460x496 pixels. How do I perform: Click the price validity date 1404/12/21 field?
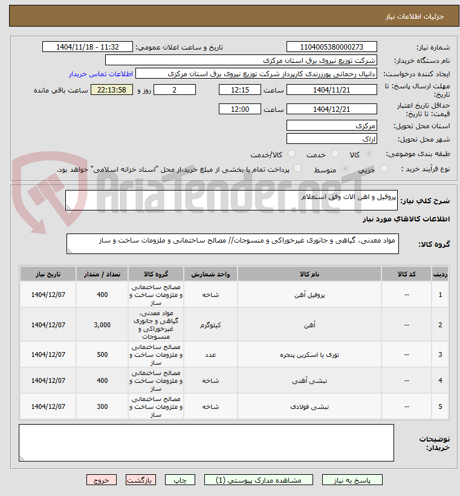(x=332, y=109)
